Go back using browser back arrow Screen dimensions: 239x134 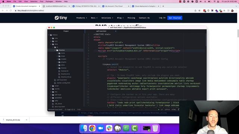[3, 10]
